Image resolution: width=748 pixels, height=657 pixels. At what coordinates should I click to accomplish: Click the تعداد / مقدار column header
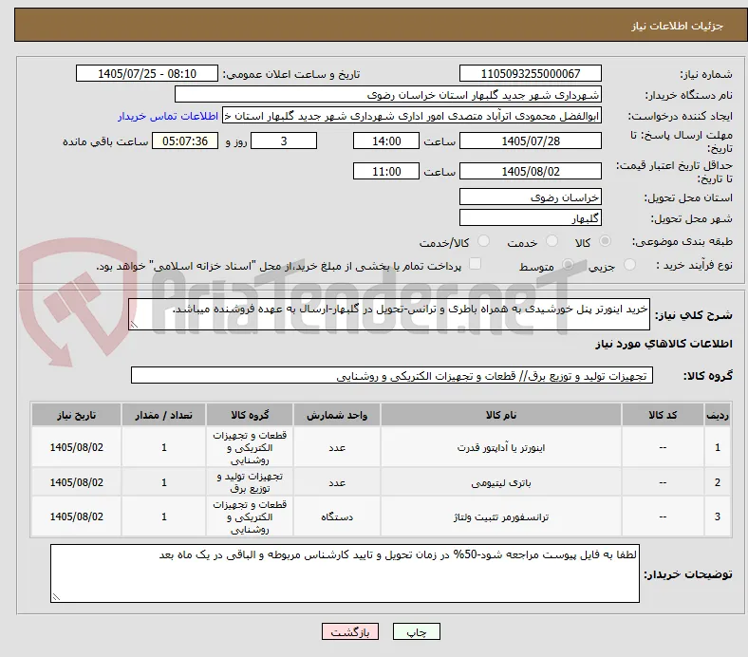point(163,415)
